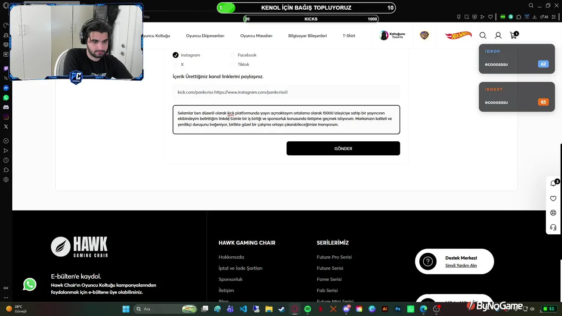Open the notifications bell with badge 3
This screenshot has width=562, height=316.
coord(553,183)
